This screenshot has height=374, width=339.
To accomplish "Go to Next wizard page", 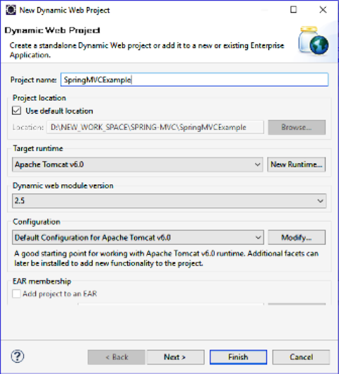I will pyautogui.click(x=176, y=357).
